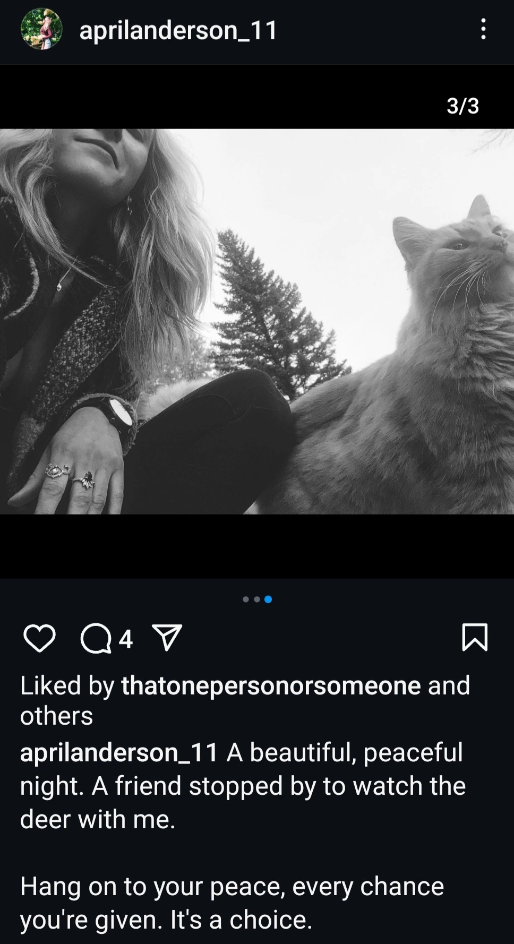Image resolution: width=514 pixels, height=944 pixels.
Task: Save the post with the bookmark icon
Action: click(475, 637)
